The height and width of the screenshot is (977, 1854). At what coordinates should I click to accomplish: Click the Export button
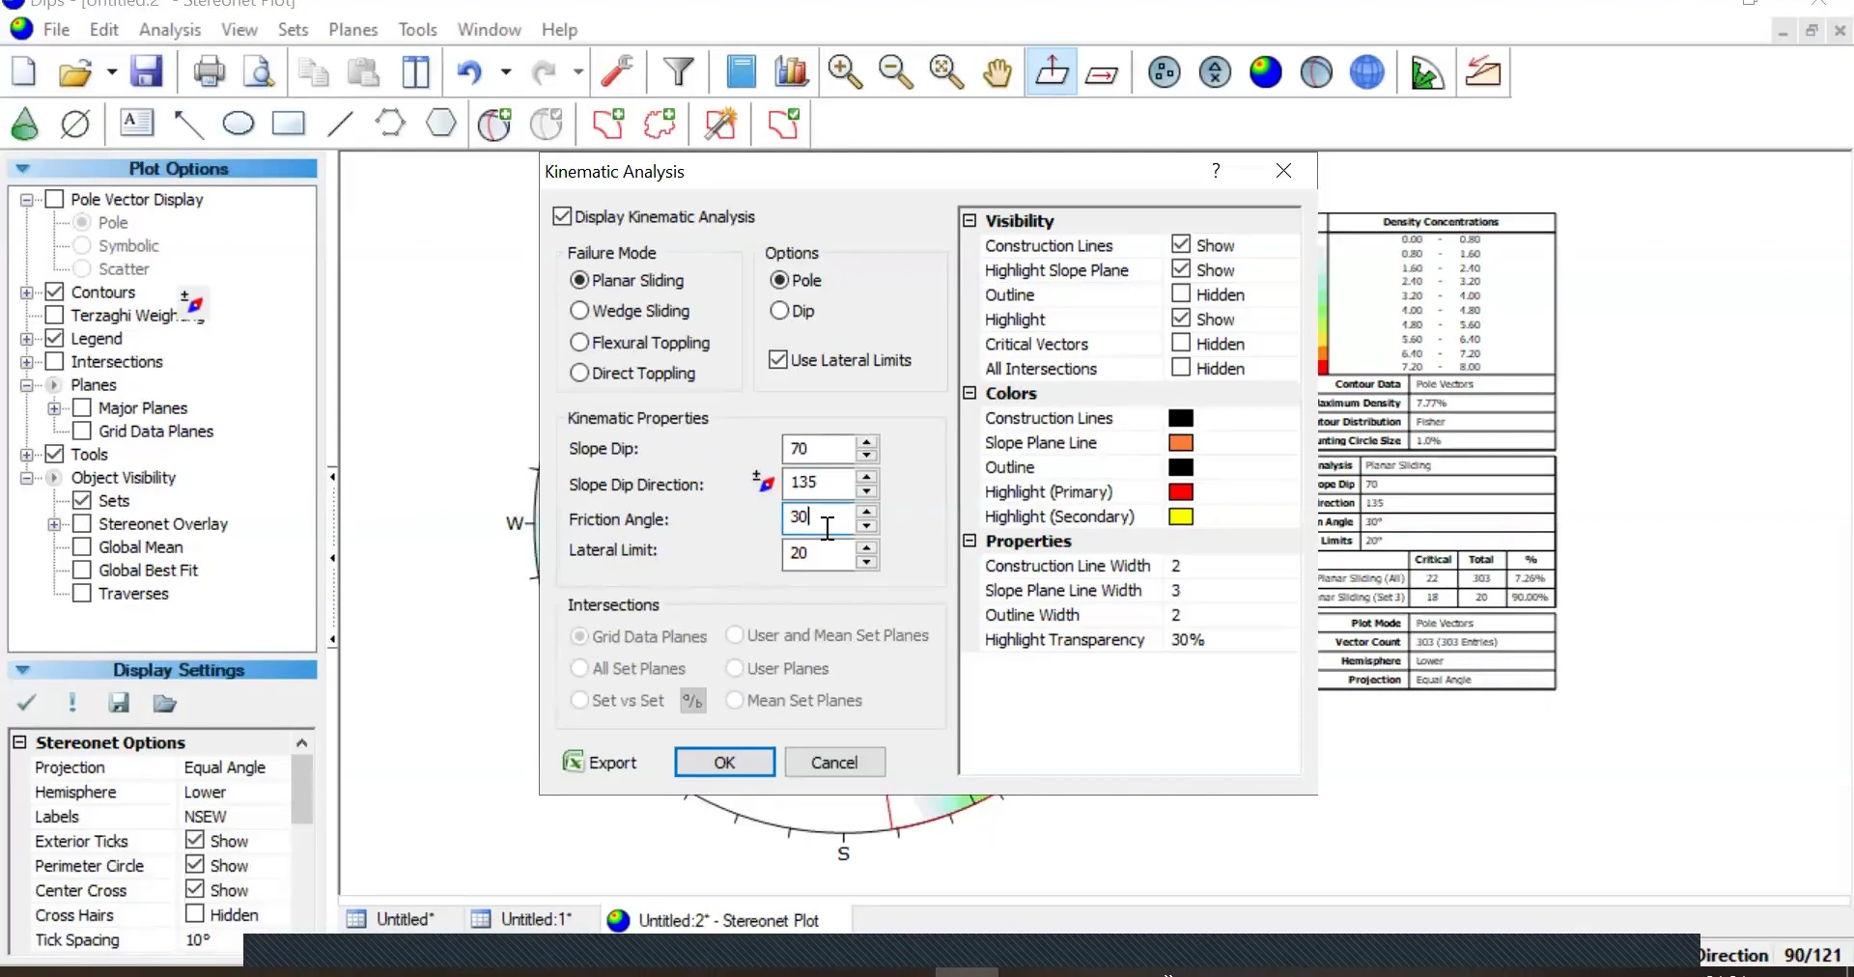tap(600, 762)
